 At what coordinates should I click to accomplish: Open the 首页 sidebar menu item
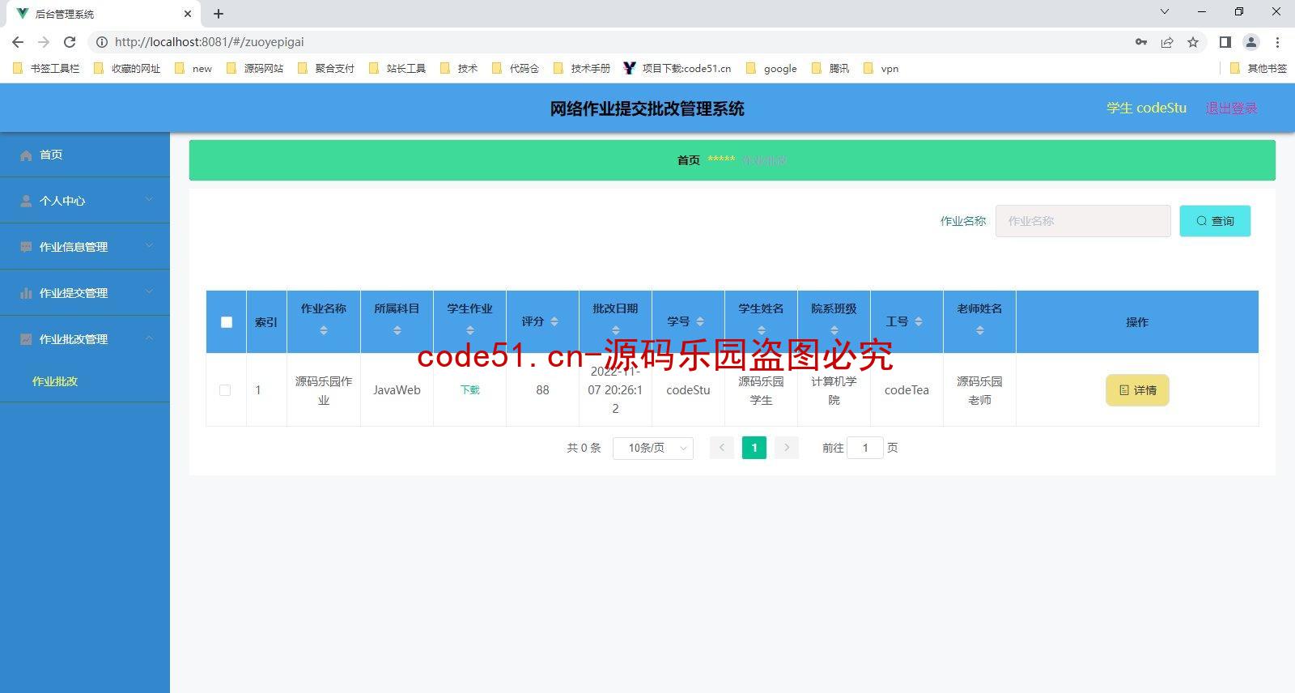[85, 155]
